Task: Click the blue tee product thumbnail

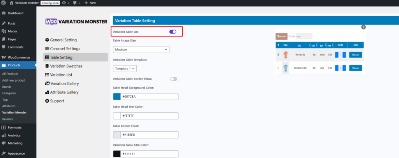Action: coord(286,68)
